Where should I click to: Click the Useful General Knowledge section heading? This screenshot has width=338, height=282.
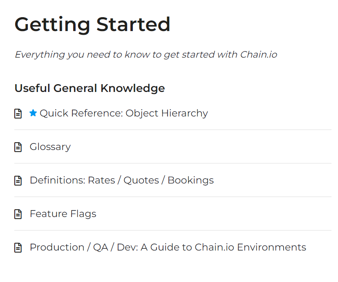click(90, 88)
